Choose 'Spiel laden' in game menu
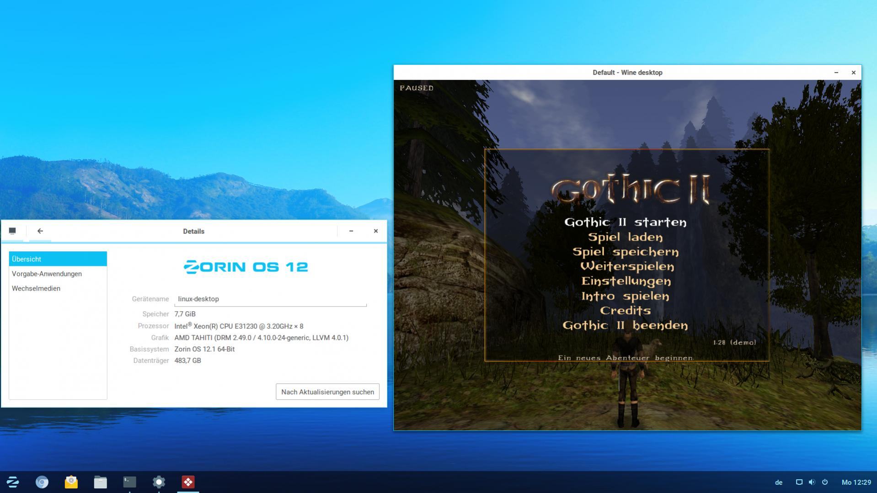The width and height of the screenshot is (877, 493). pyautogui.click(x=626, y=237)
